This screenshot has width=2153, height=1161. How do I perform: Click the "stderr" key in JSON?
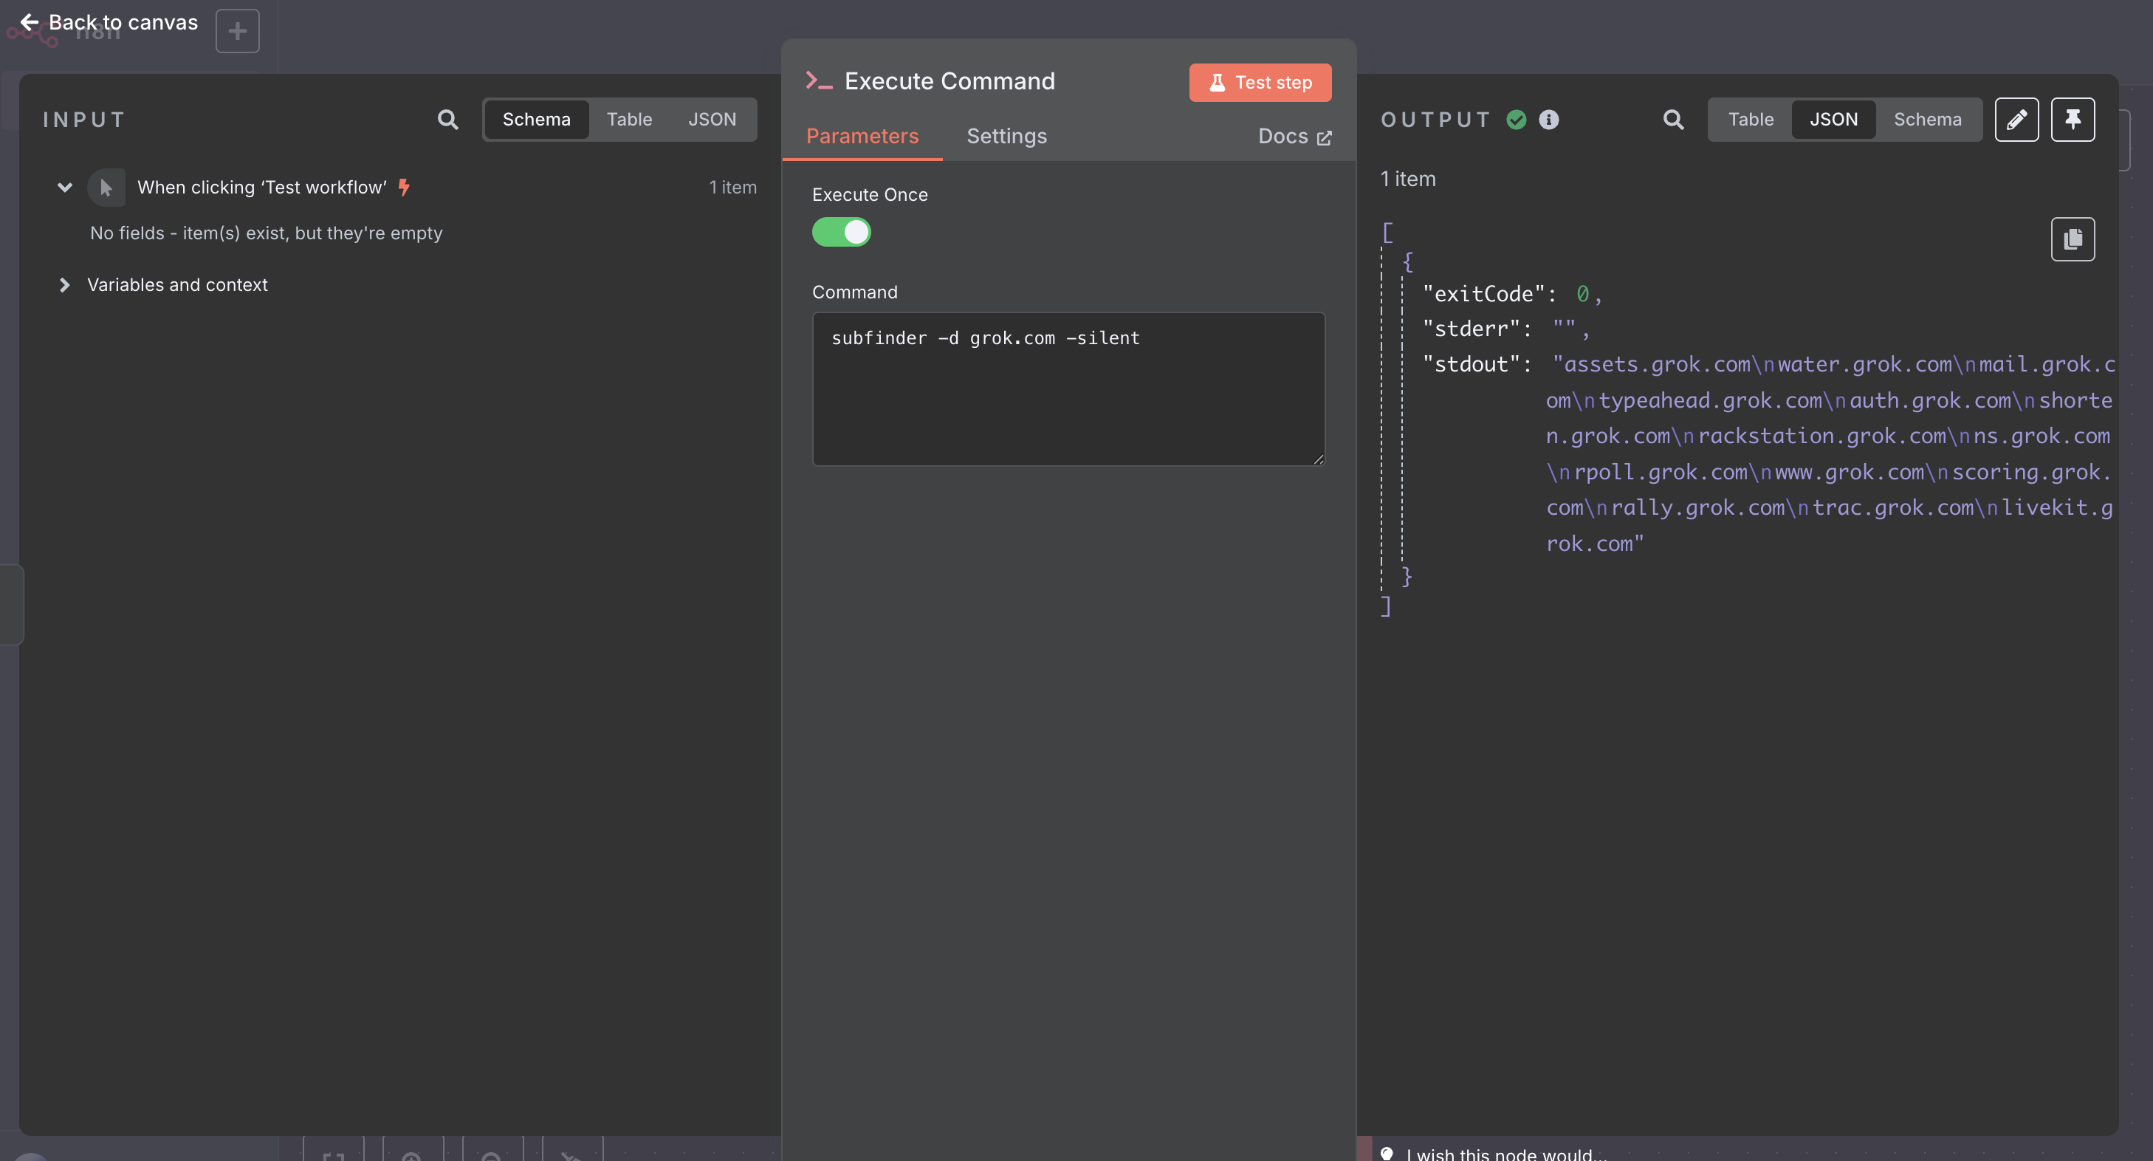pyautogui.click(x=1471, y=329)
